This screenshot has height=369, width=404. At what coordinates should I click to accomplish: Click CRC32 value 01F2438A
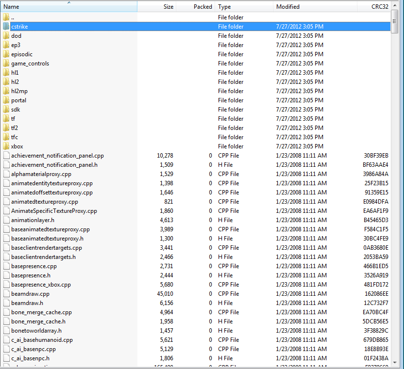(x=376, y=358)
